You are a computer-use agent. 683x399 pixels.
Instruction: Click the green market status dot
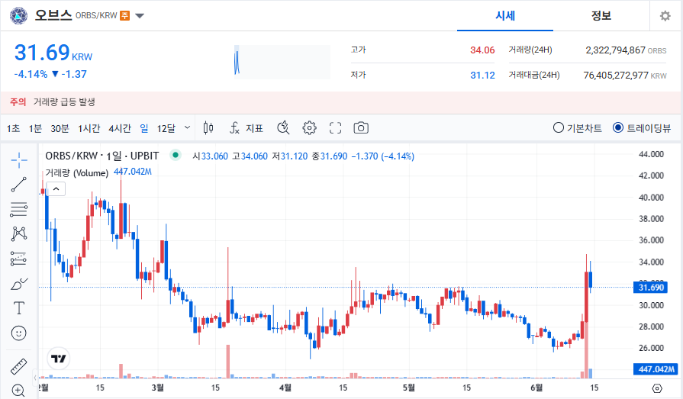click(x=175, y=155)
